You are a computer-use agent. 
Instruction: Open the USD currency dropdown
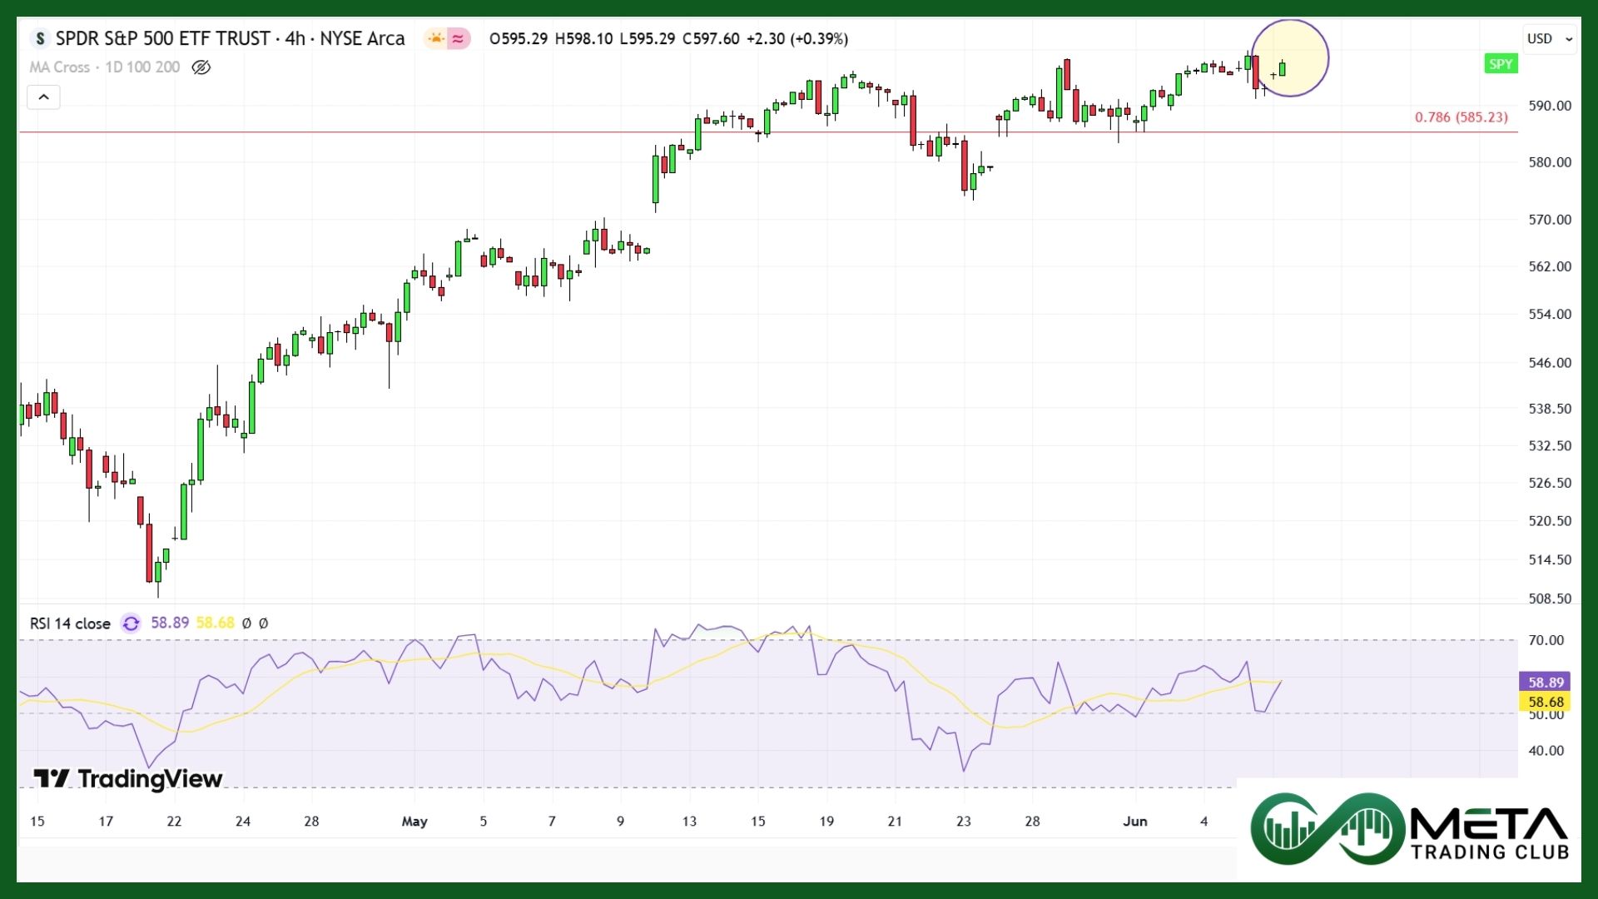click(x=1549, y=38)
